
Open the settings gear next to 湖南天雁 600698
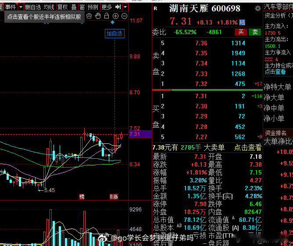click(x=257, y=8)
